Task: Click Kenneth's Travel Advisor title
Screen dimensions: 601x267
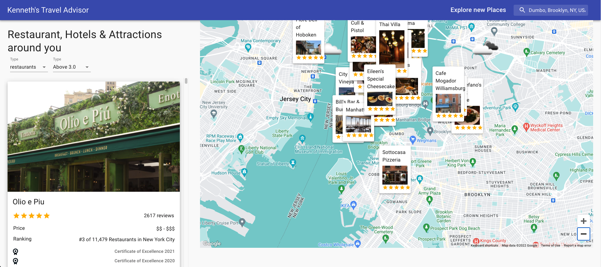Action: (48, 10)
